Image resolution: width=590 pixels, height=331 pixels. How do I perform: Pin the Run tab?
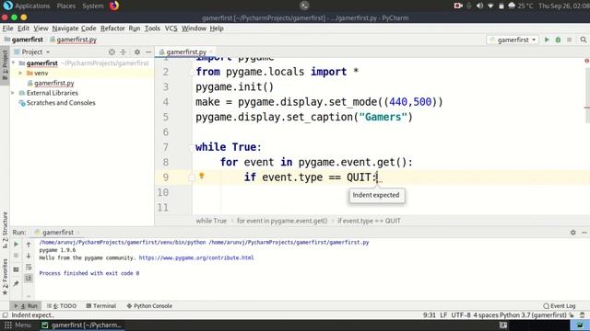coord(17,284)
